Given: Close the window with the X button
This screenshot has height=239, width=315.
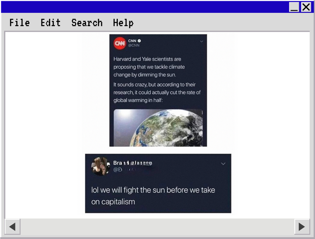Looking at the screenshot, I should click(306, 7).
